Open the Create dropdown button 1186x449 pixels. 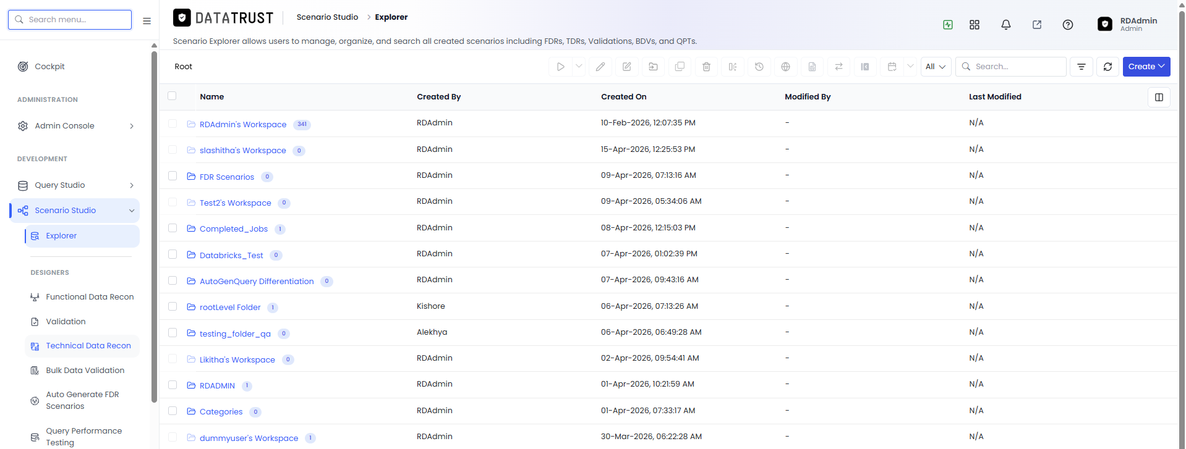point(1146,67)
